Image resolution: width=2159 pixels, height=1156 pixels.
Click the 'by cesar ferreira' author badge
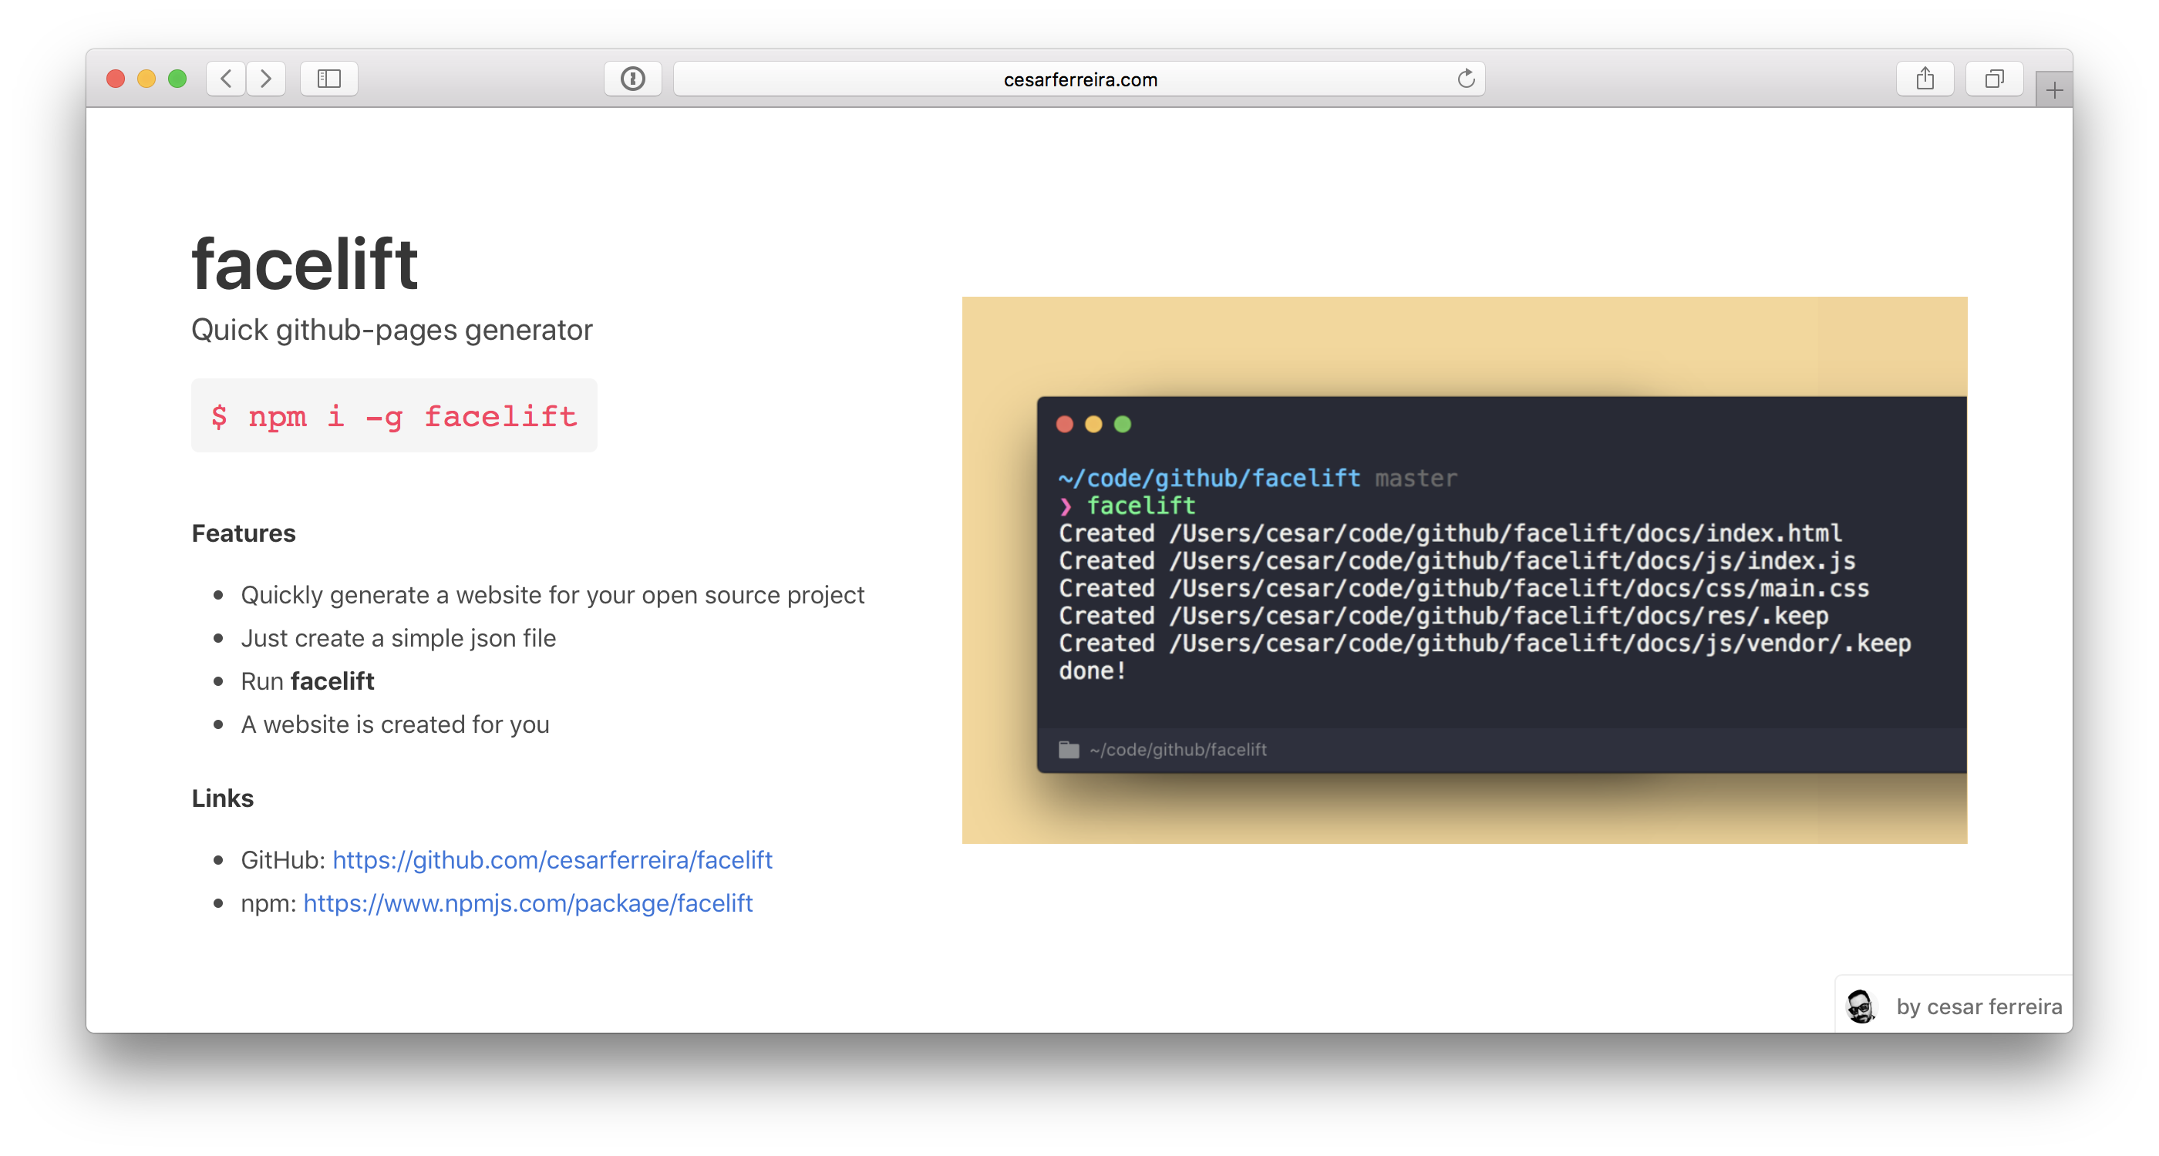(1978, 1006)
